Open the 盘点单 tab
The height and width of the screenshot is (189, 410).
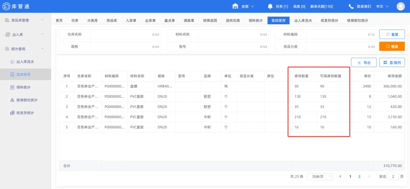click(x=170, y=20)
